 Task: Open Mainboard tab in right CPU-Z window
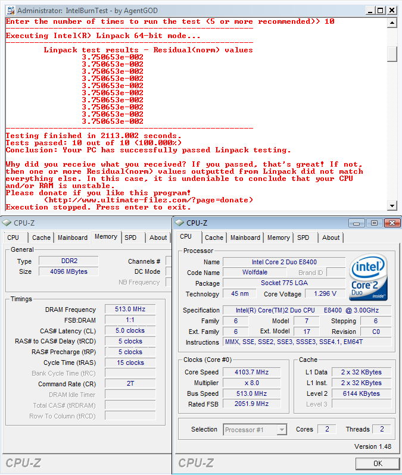(x=245, y=237)
